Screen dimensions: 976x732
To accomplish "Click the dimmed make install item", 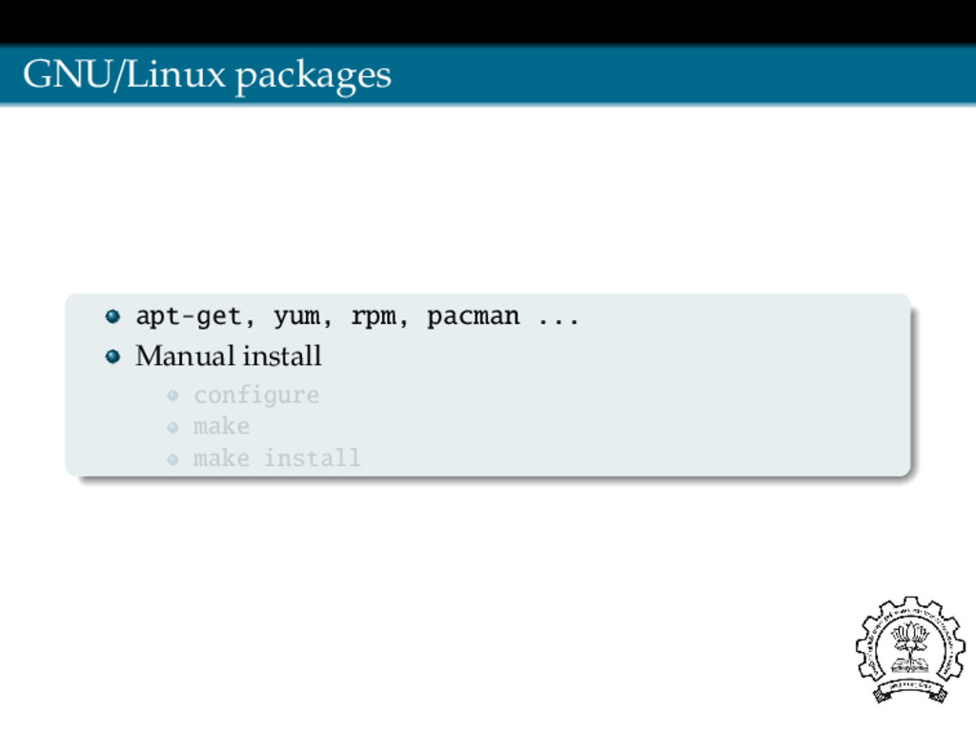I will [277, 458].
